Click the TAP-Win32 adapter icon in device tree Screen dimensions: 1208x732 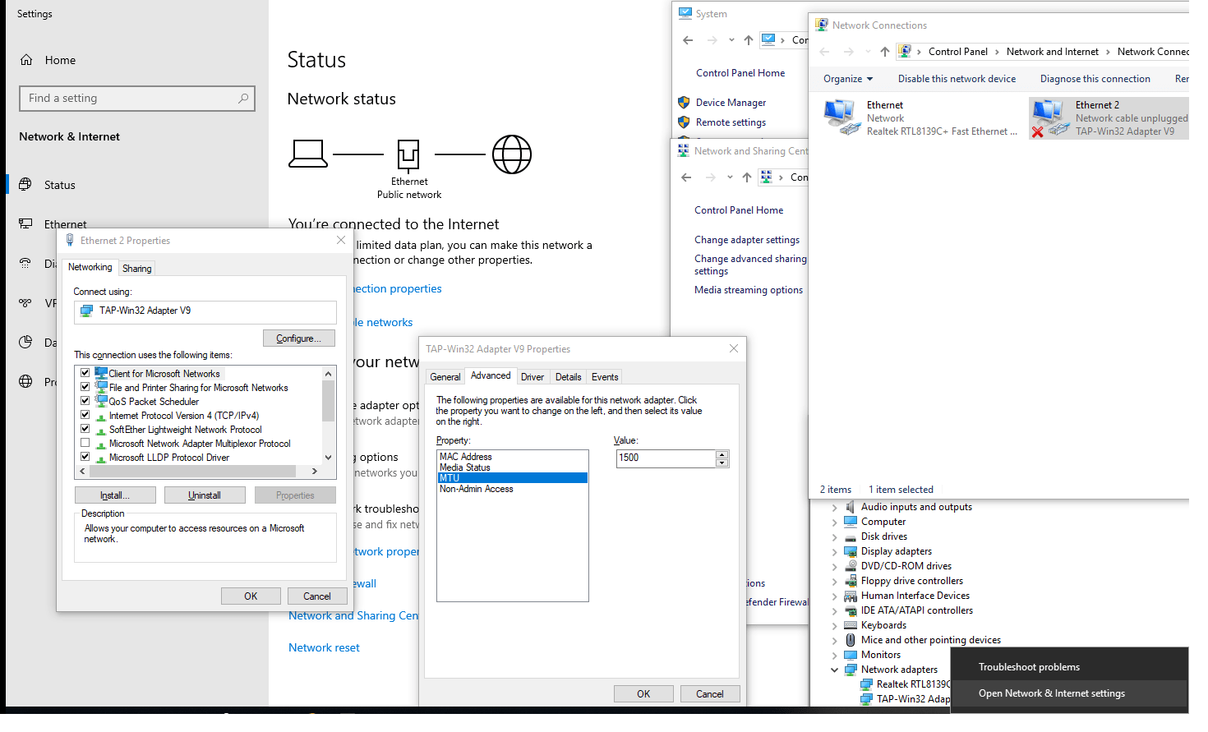pyautogui.click(x=866, y=699)
